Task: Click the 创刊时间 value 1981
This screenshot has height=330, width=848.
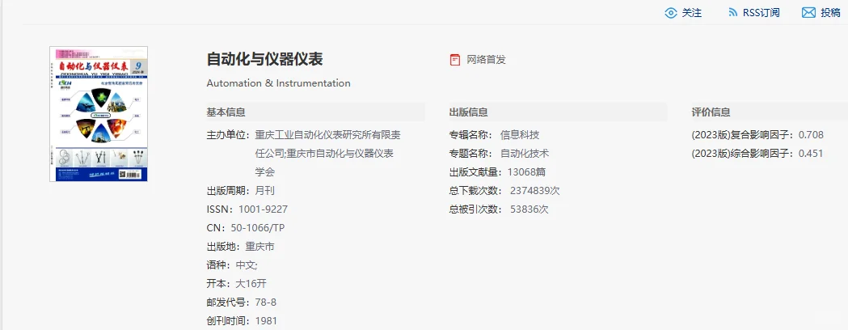Action: coord(266,321)
